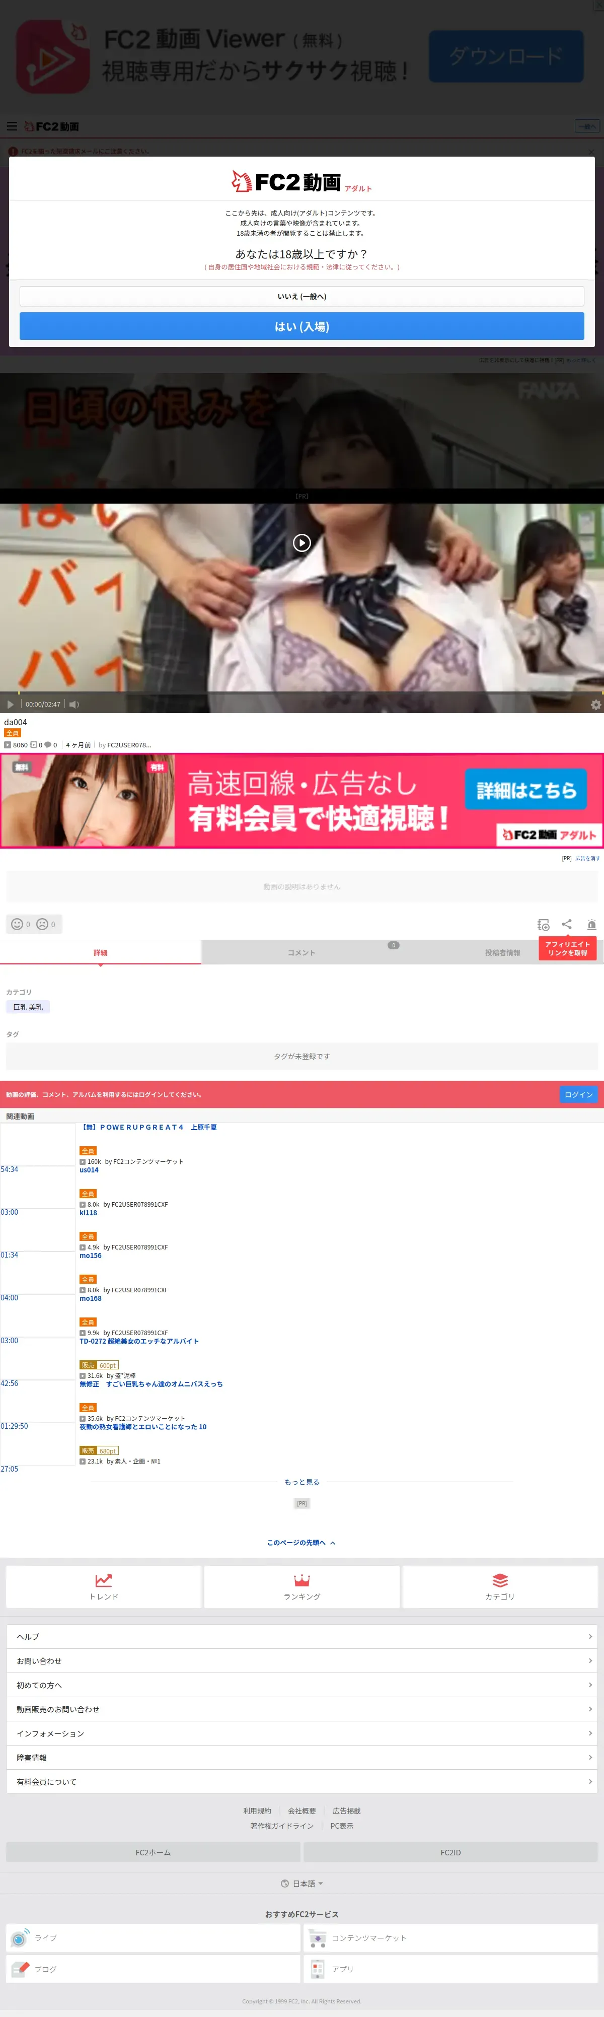Close the warning notice bar
Viewport: 604px width, 2017px height.
tap(591, 152)
